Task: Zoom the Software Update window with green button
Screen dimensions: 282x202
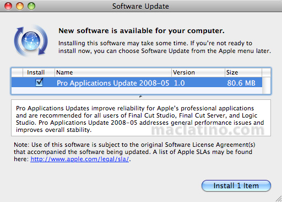Action: click(31, 6)
